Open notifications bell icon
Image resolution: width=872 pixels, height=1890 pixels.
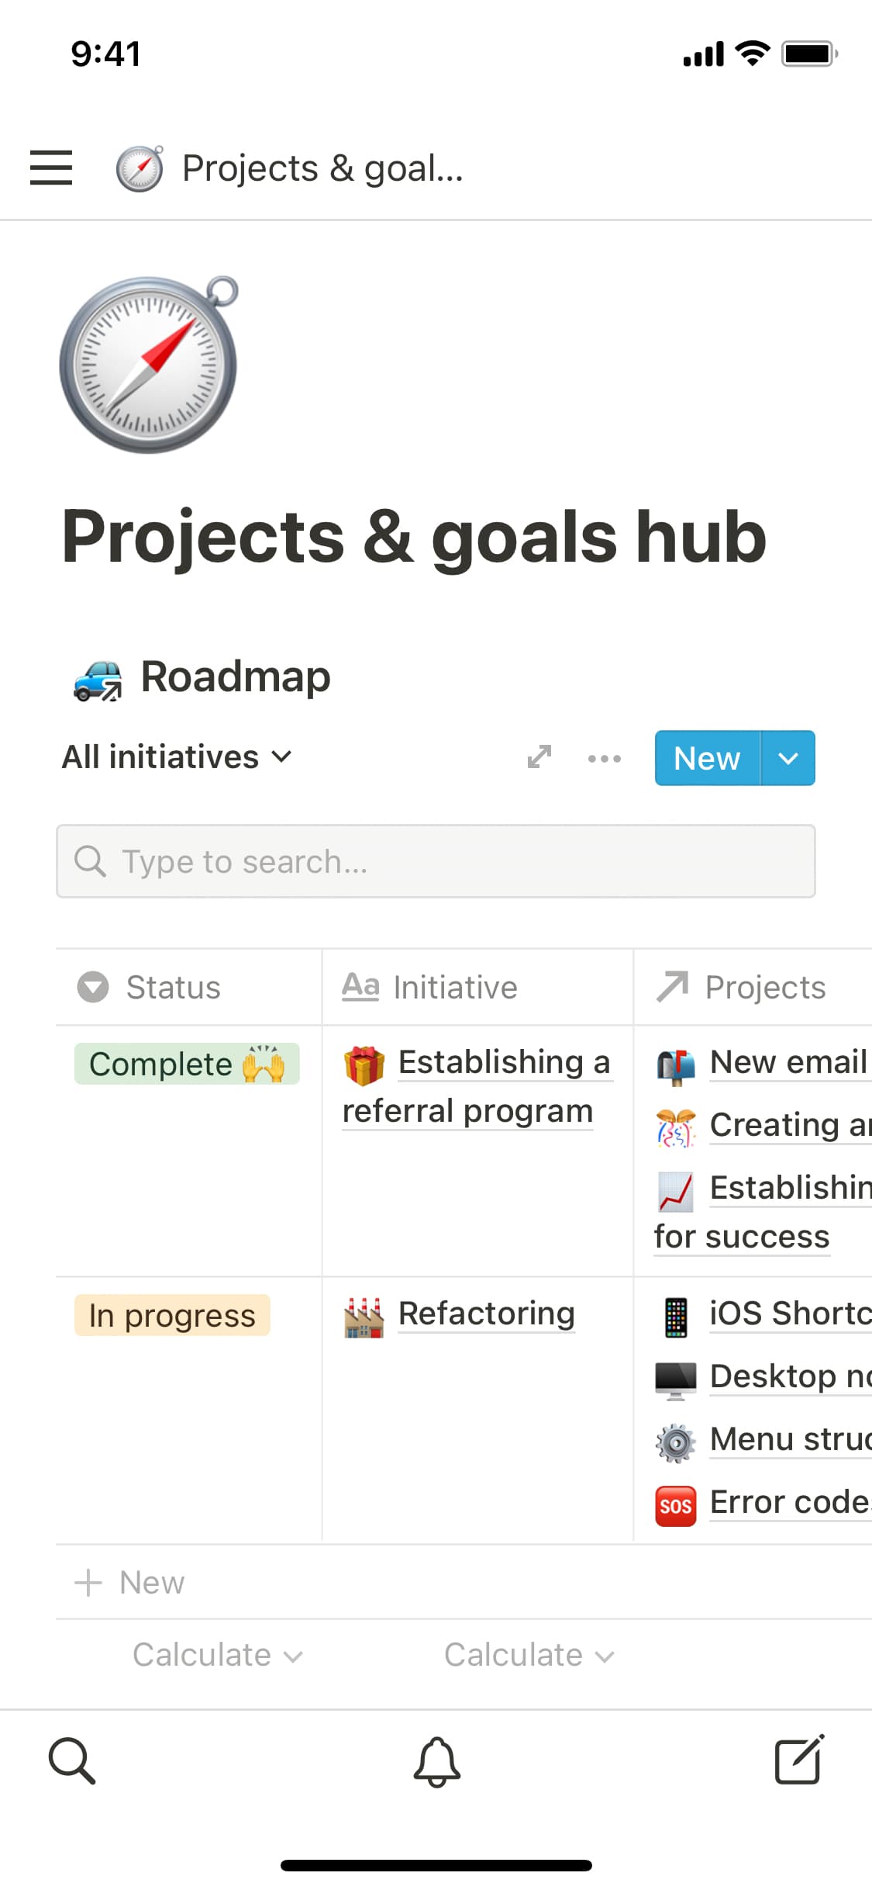coord(436,1761)
